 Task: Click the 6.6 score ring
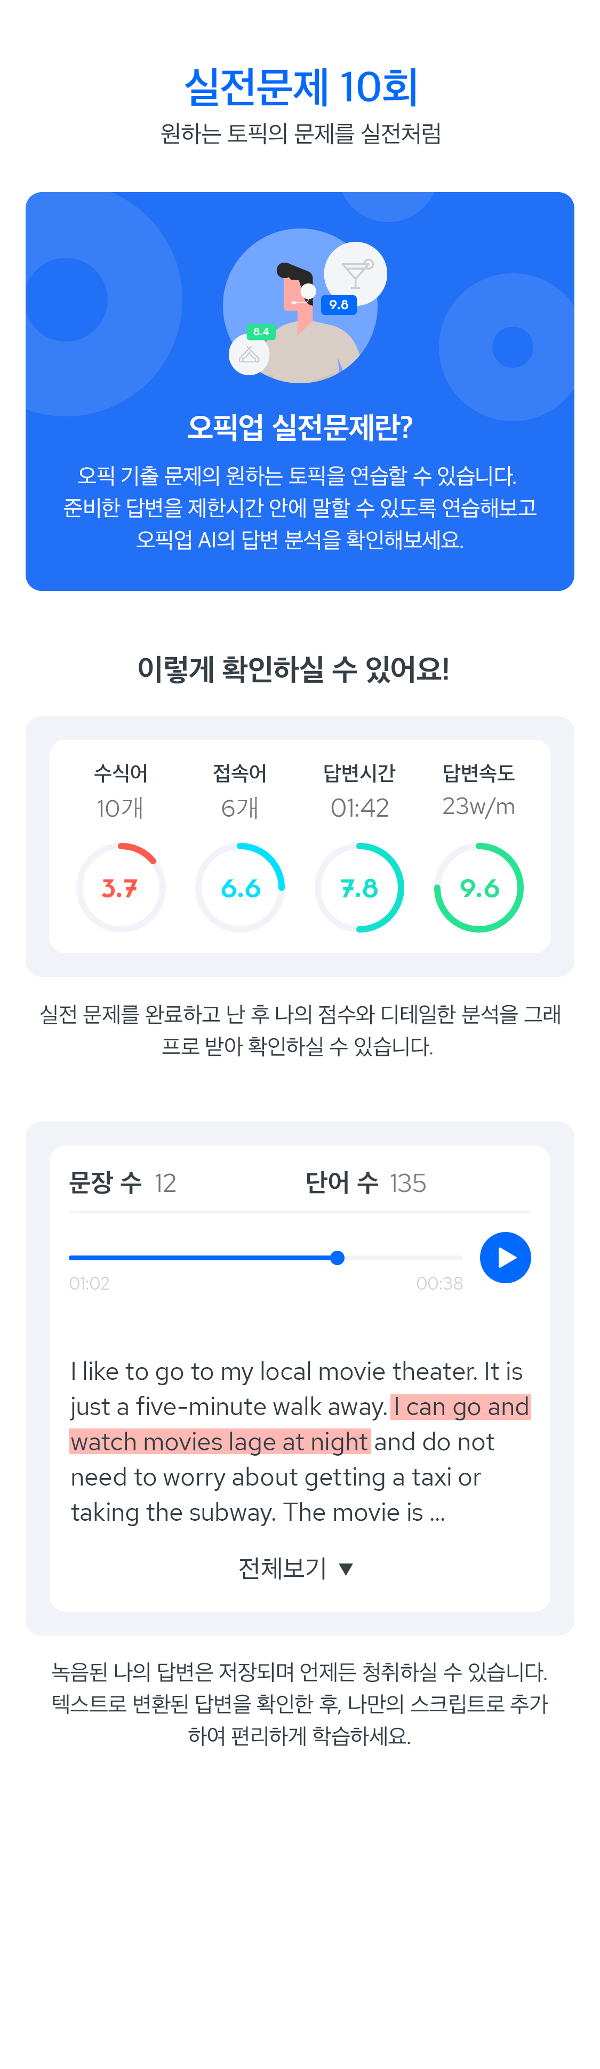(x=240, y=888)
